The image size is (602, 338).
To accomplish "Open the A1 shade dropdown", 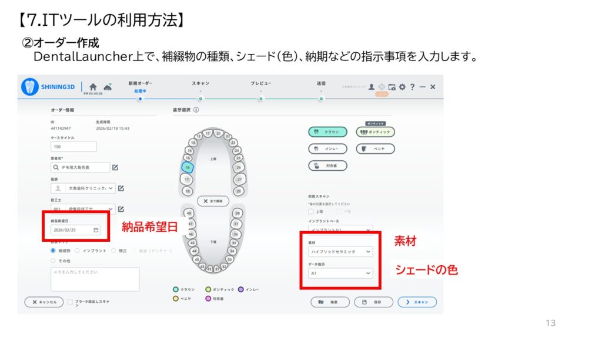I will tap(340, 273).
